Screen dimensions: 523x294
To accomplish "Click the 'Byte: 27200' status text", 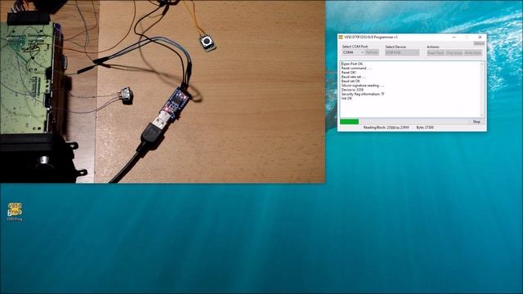I will (x=425, y=127).
